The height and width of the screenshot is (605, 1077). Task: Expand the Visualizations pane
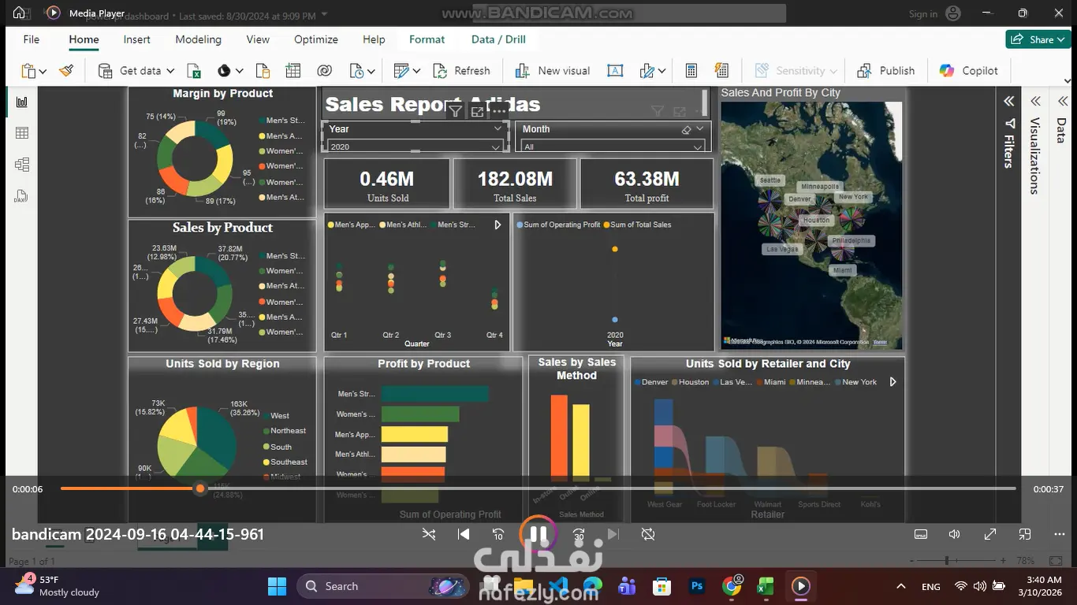pos(1036,101)
